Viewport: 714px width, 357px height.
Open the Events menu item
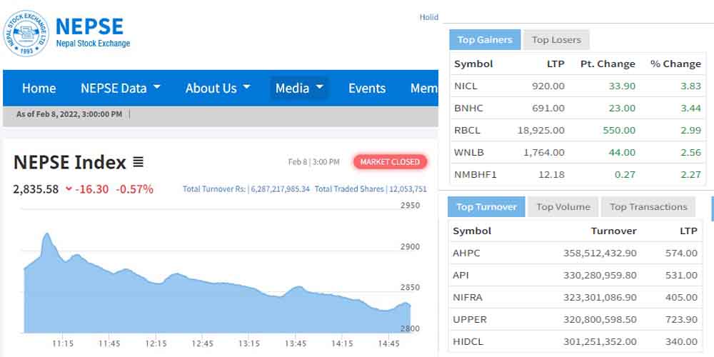(366, 89)
